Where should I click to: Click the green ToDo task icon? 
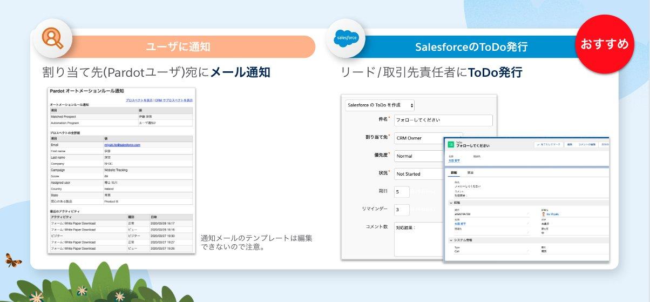tap(451, 145)
